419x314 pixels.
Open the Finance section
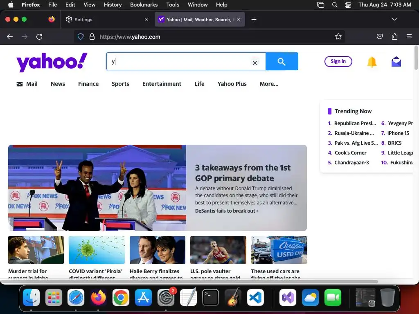(88, 84)
